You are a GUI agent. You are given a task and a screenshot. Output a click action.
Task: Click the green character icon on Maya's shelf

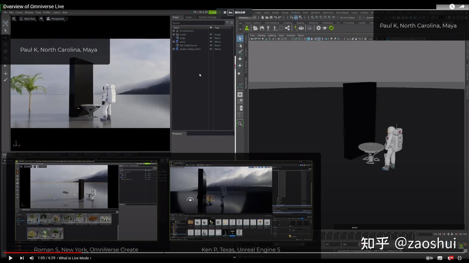click(247, 28)
